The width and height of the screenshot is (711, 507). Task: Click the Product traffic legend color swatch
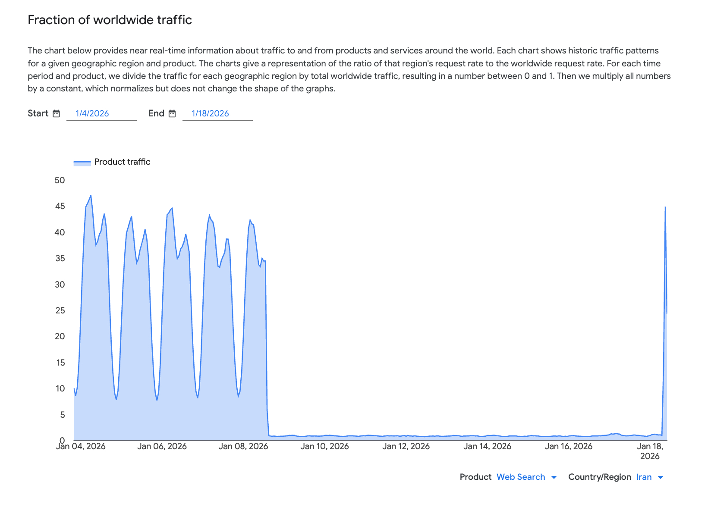82,162
